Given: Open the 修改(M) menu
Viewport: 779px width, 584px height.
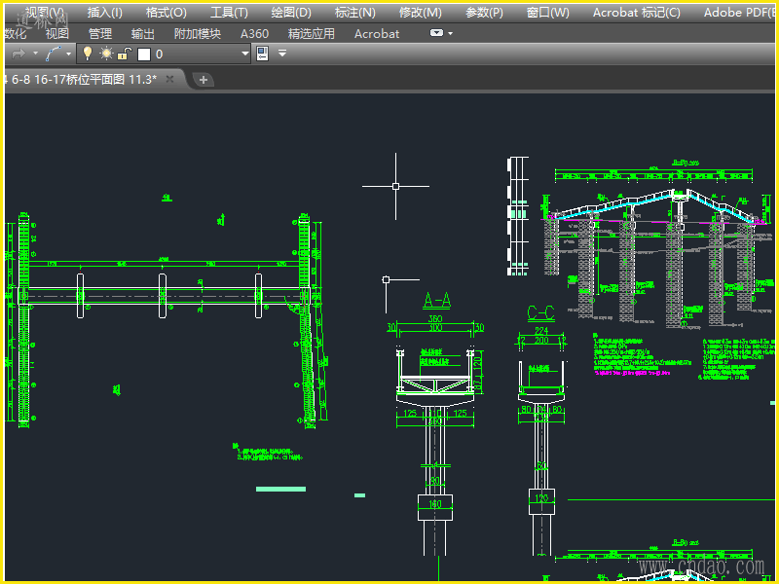Looking at the screenshot, I should 420,13.
